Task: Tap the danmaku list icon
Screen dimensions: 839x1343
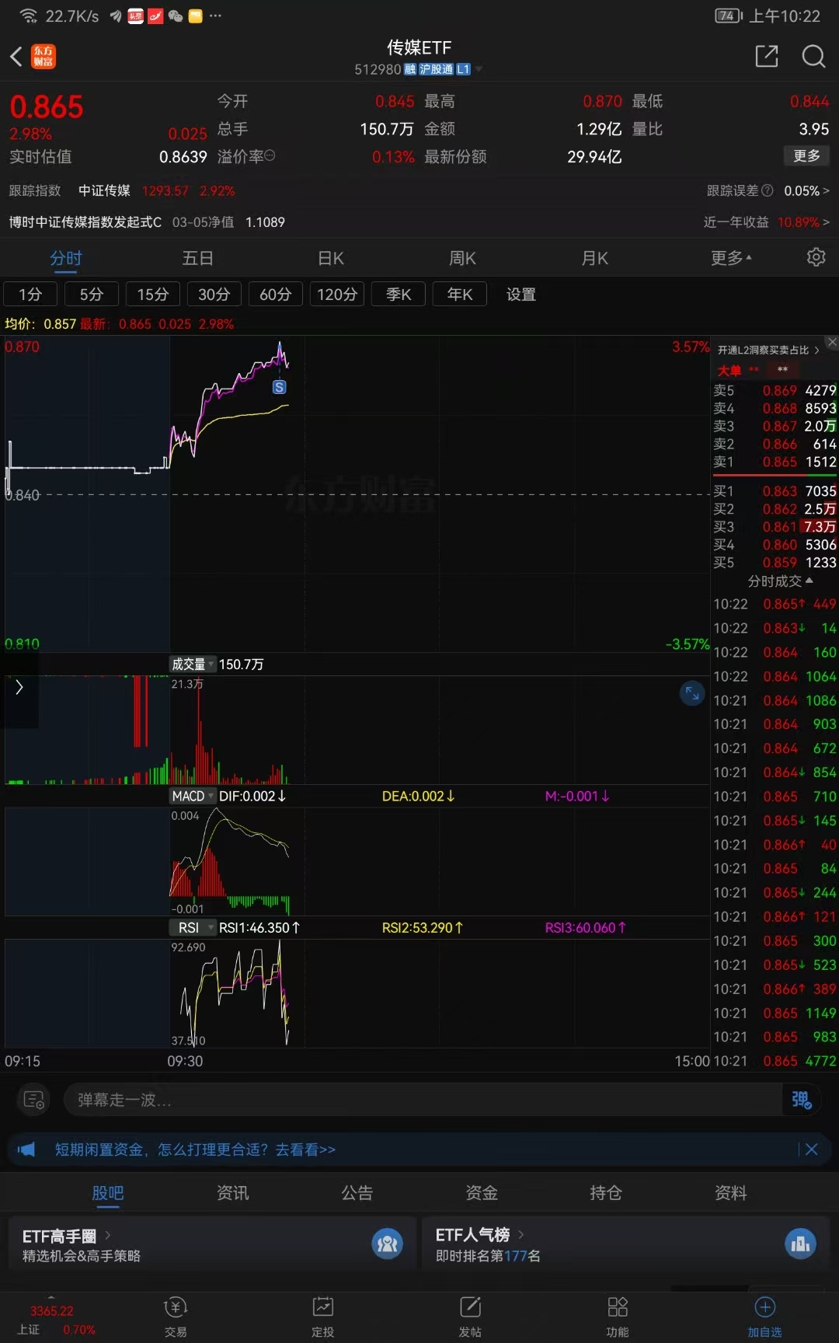Action: [x=33, y=1100]
